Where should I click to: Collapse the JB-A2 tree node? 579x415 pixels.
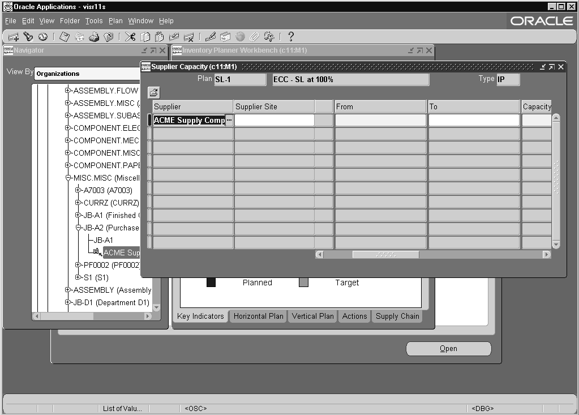[78, 228]
